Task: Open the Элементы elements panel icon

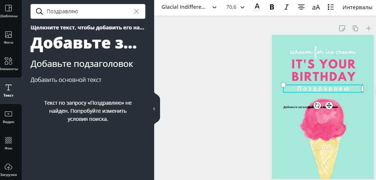Action: click(x=8, y=64)
